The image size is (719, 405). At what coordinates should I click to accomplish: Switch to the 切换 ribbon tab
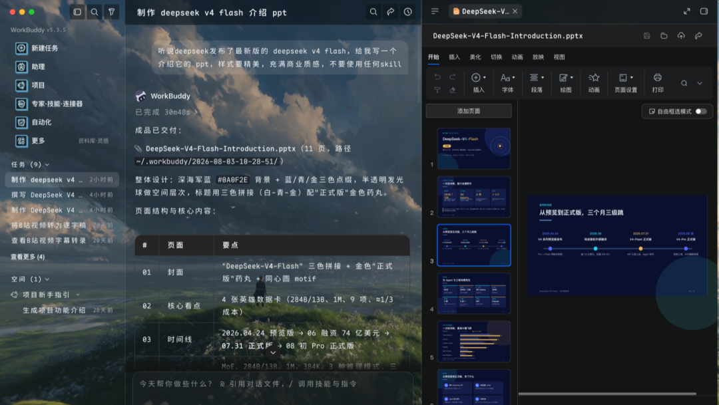[496, 57]
